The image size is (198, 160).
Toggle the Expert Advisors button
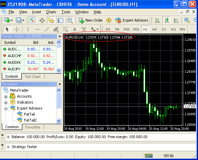click(x=132, y=20)
